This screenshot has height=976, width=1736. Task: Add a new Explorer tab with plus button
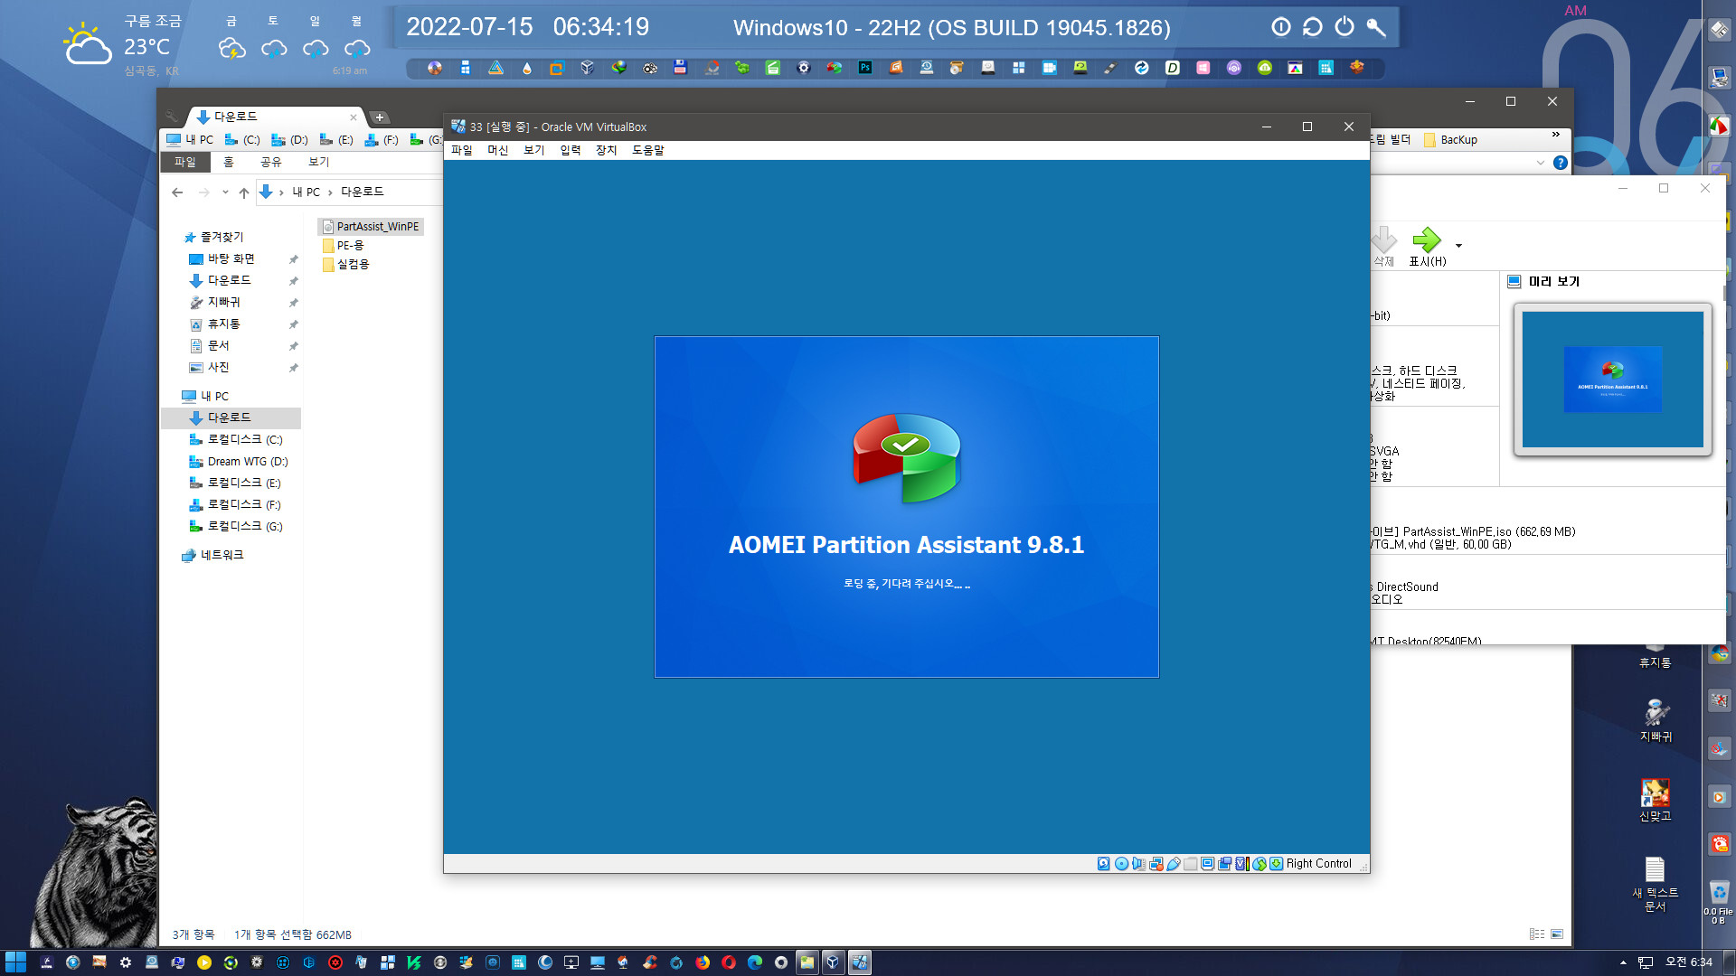click(380, 117)
